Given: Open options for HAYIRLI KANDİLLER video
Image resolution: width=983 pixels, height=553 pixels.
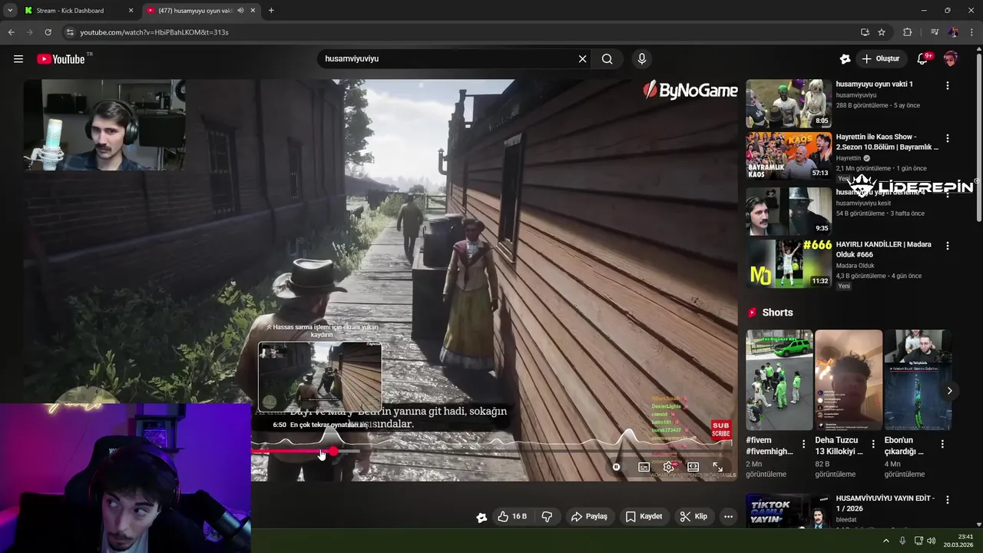Looking at the screenshot, I should pyautogui.click(x=947, y=246).
